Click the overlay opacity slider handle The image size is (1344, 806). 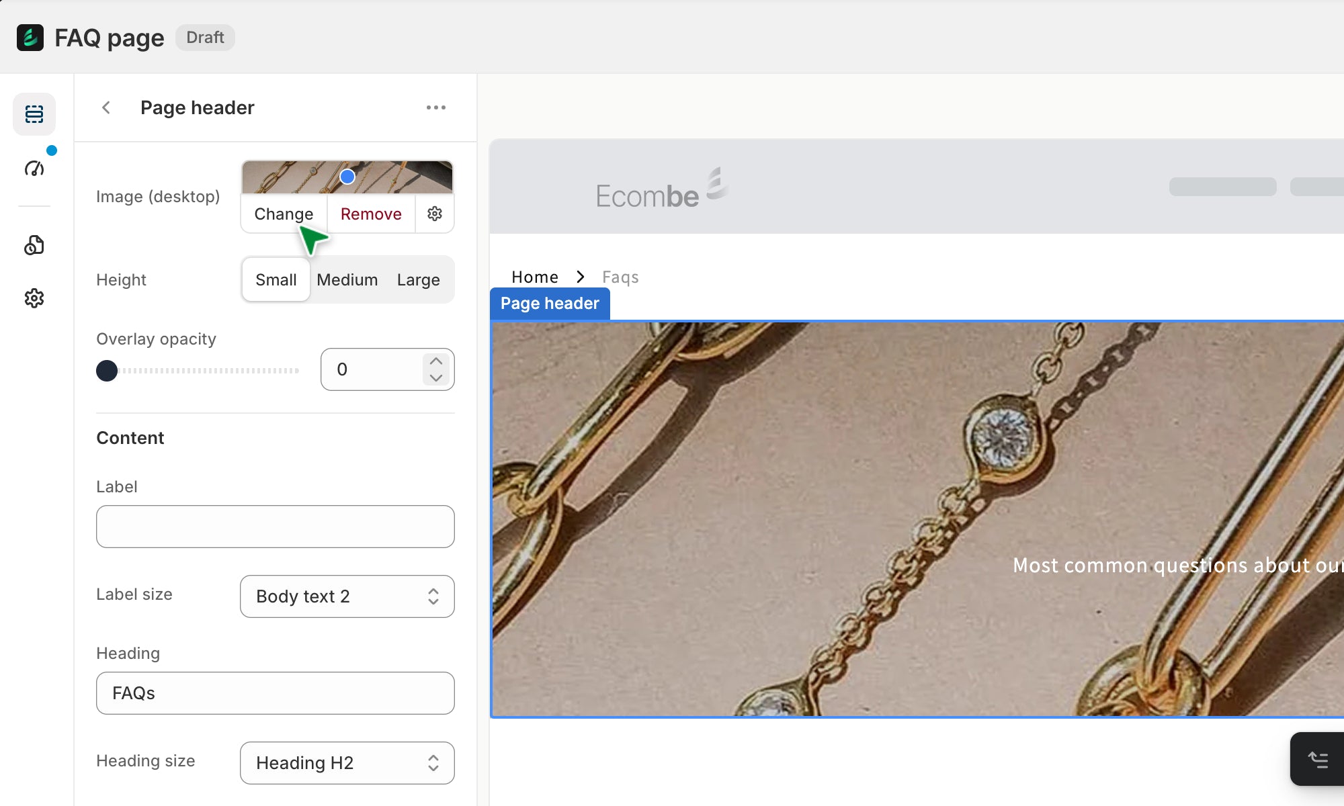click(107, 370)
